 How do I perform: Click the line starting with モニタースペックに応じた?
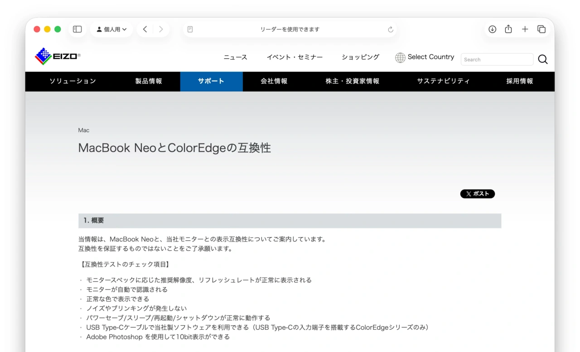pyautogui.click(x=199, y=280)
